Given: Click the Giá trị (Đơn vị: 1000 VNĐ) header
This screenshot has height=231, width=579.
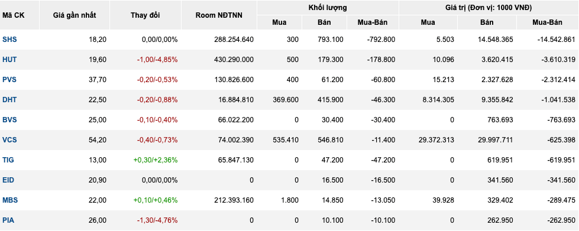Looking at the screenshot, I should [489, 7].
